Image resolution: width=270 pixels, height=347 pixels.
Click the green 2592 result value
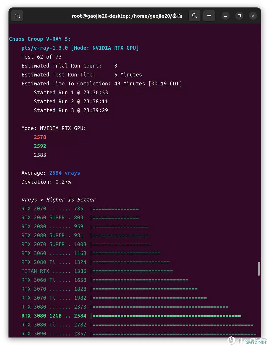40,146
